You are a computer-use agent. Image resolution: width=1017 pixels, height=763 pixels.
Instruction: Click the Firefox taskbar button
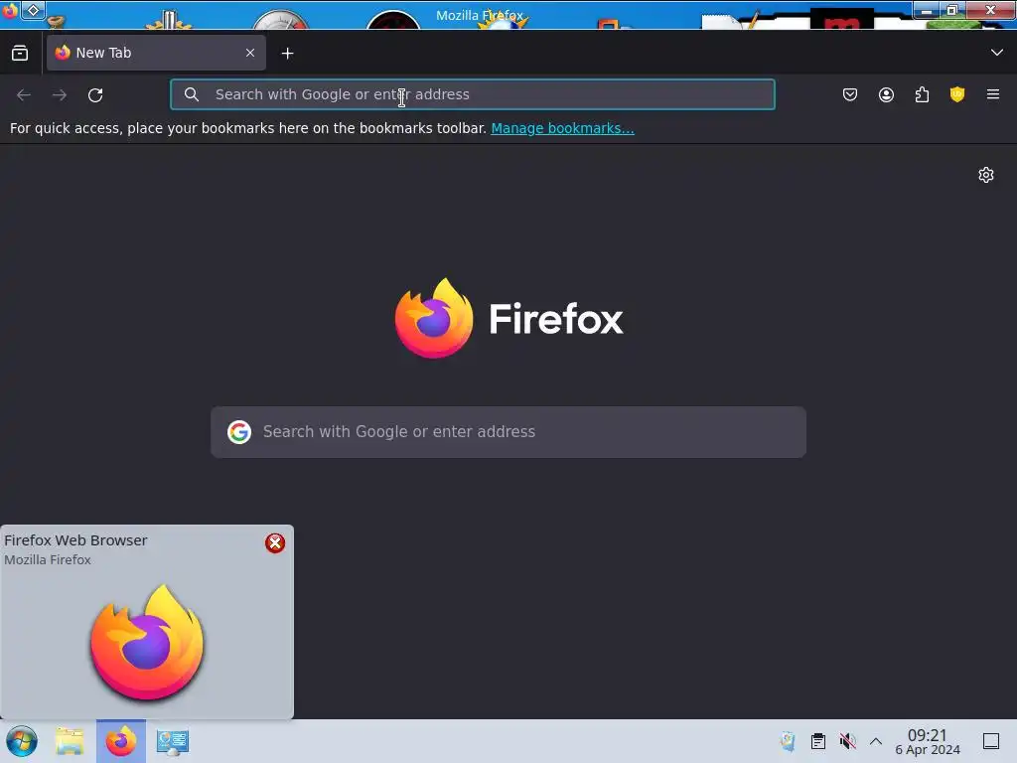pyautogui.click(x=121, y=741)
